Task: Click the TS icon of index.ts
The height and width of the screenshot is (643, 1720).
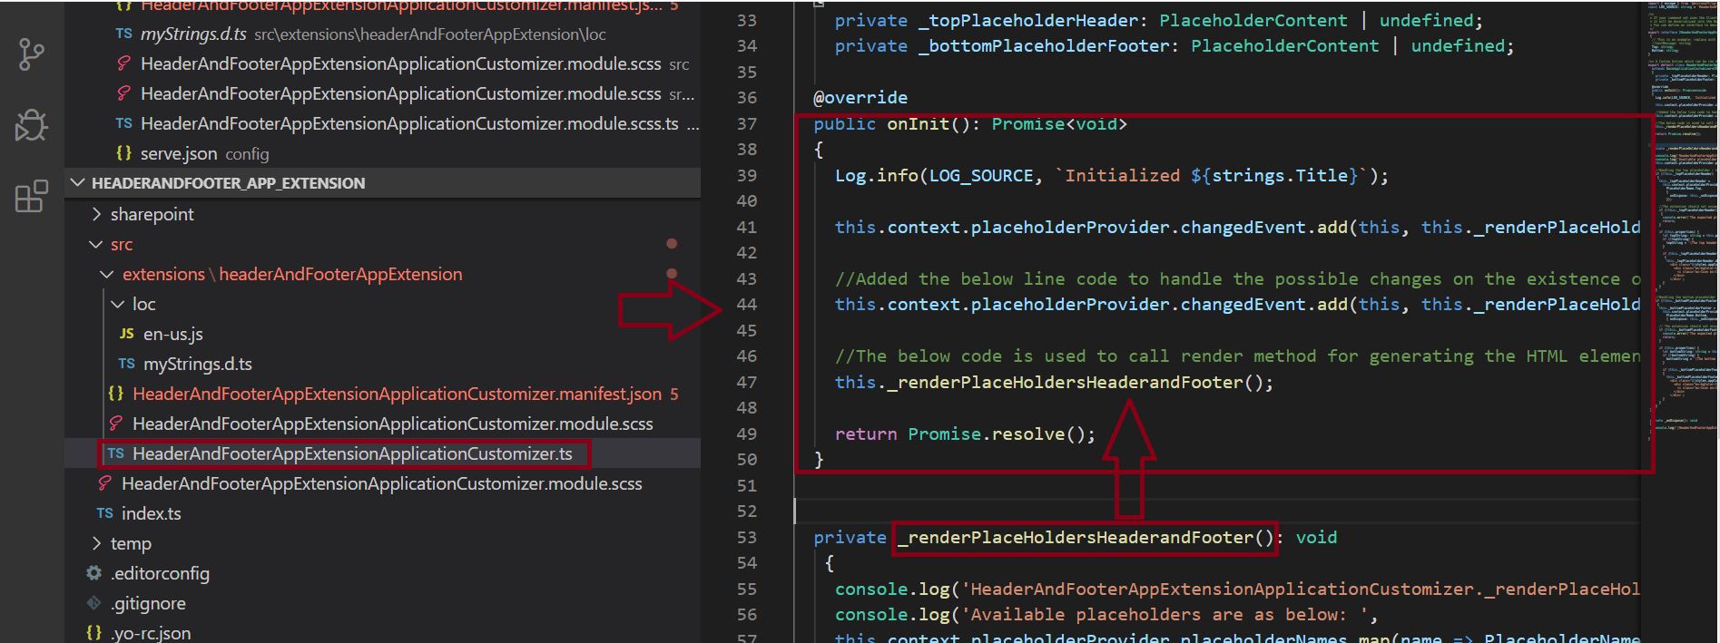Action: [x=105, y=513]
